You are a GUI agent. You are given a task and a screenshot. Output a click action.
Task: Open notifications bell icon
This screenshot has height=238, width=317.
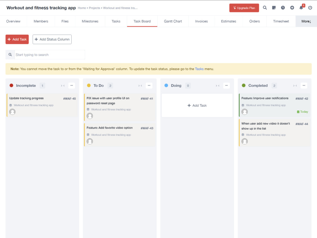pyautogui.click(x=301, y=8)
